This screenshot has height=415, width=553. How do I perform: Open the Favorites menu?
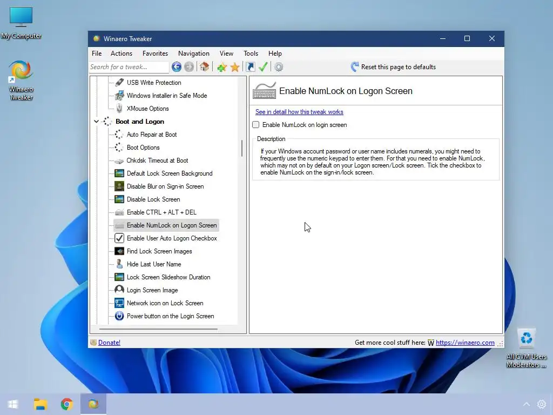click(x=155, y=53)
